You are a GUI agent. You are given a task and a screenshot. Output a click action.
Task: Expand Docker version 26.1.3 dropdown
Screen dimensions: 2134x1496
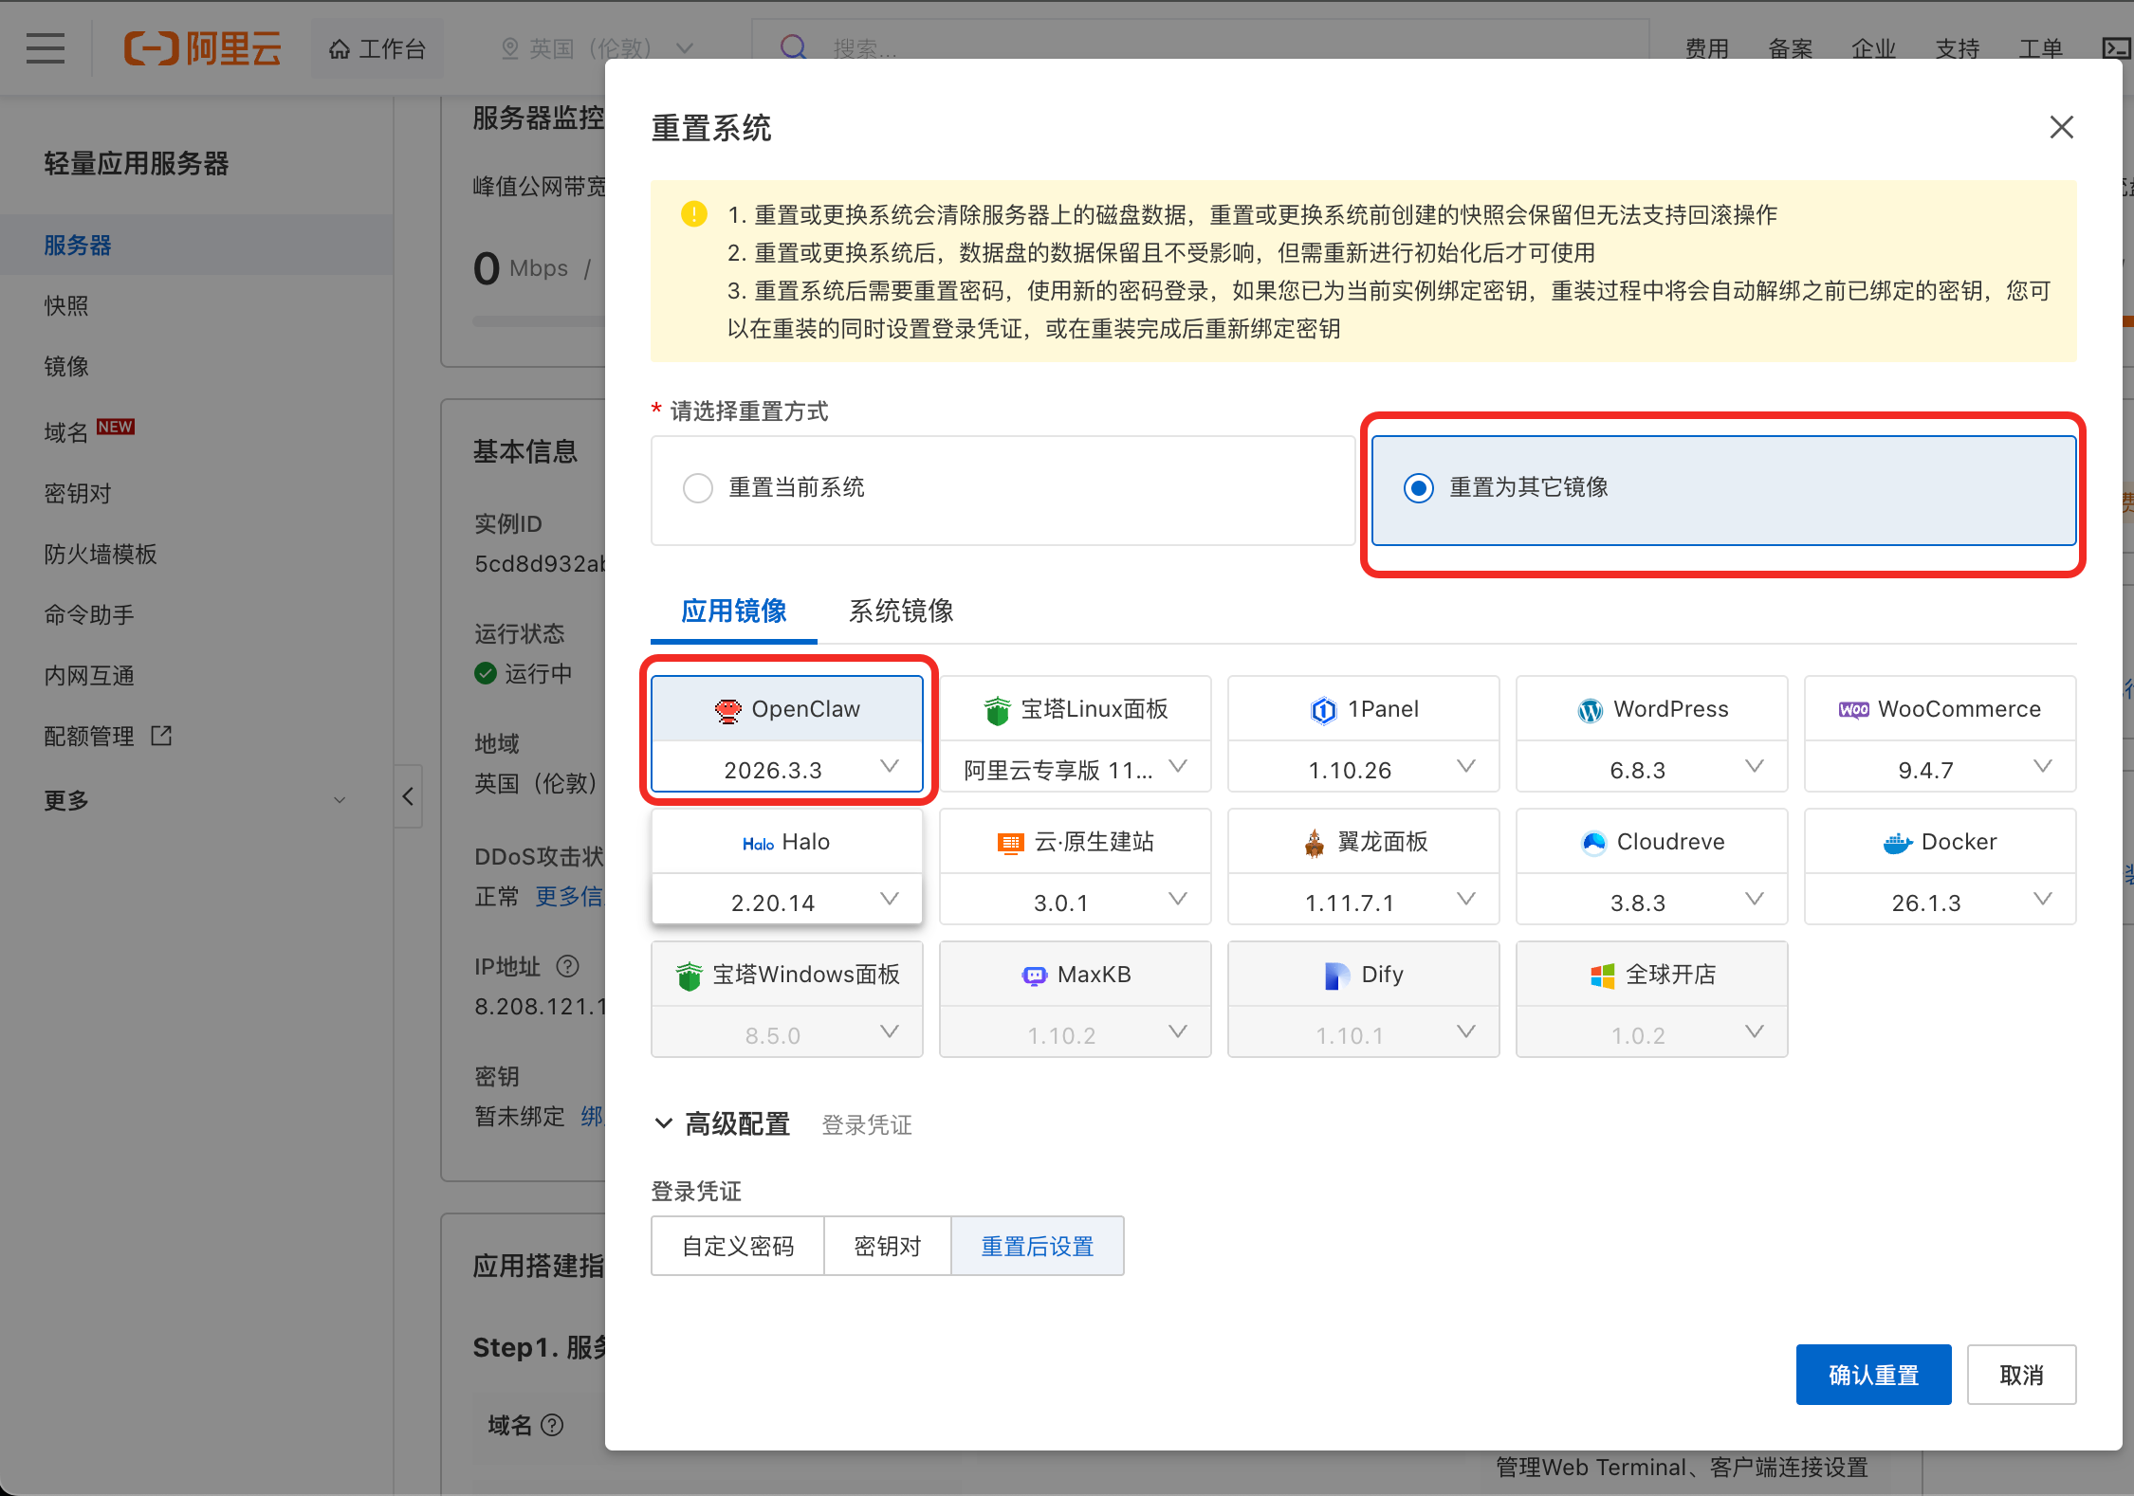[1940, 902]
